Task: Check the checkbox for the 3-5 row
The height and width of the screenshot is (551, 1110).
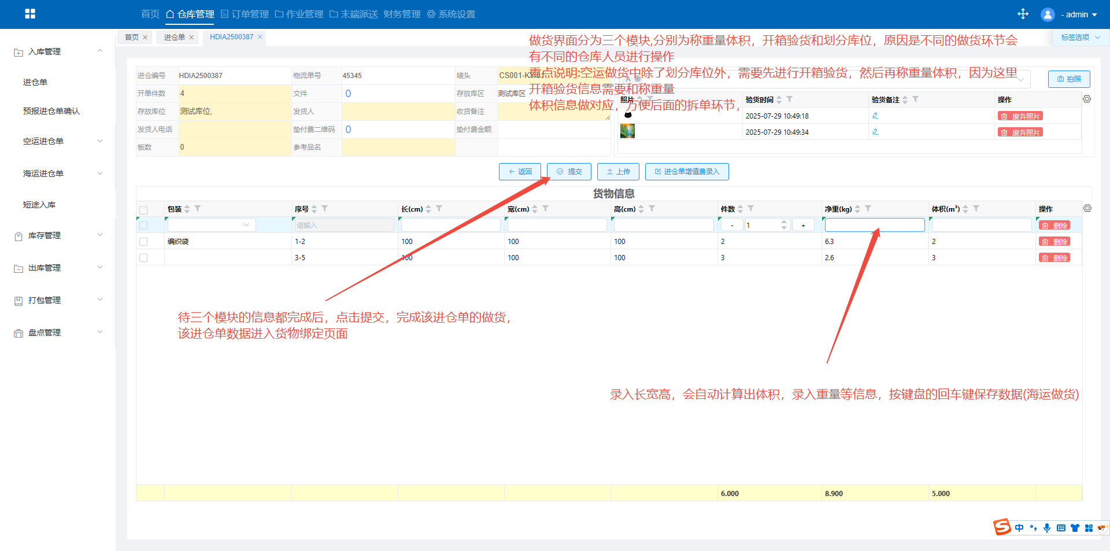Action: (143, 258)
